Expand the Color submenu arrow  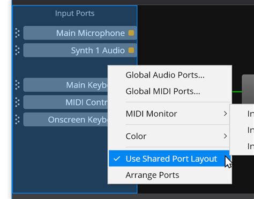click(226, 136)
